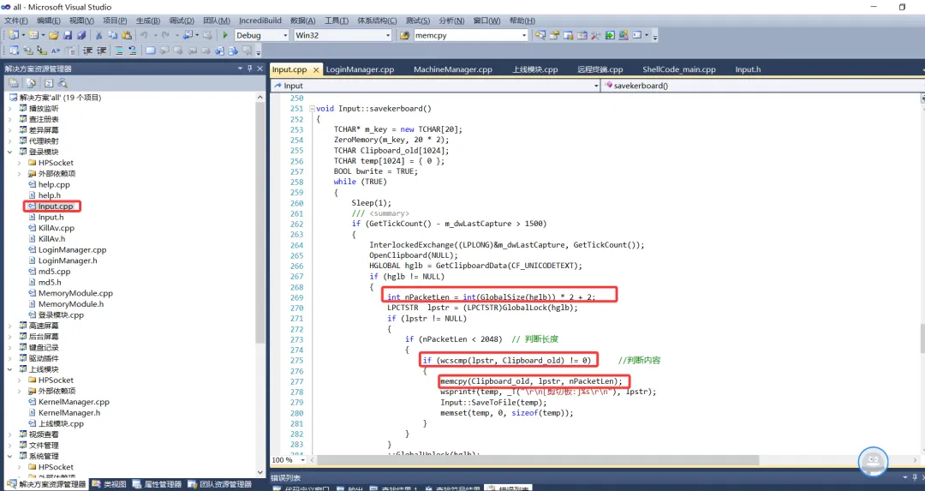This screenshot has width=925, height=491.
Task: Select MemoryModule.cpp in the solution tree
Action: pos(75,293)
